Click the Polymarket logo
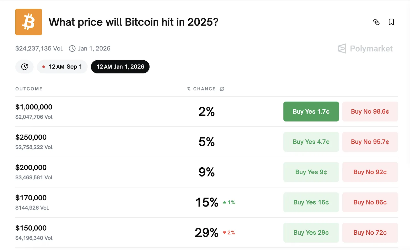This screenshot has height=250, width=410. click(365, 48)
